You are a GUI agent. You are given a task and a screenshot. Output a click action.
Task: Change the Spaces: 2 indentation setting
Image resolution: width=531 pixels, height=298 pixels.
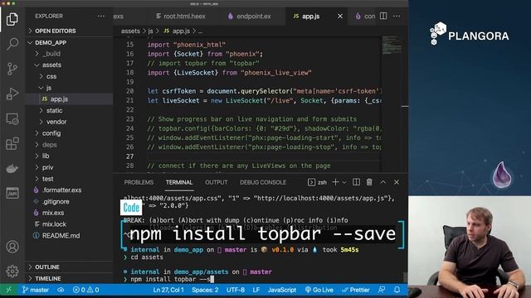205,290
